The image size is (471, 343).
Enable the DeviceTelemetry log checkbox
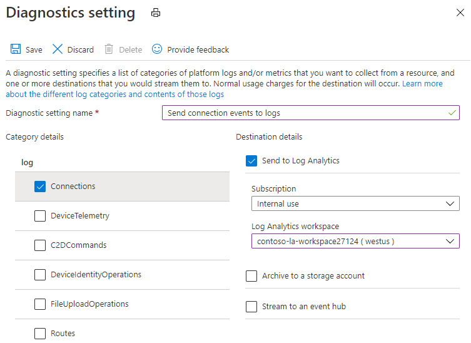[40, 216]
